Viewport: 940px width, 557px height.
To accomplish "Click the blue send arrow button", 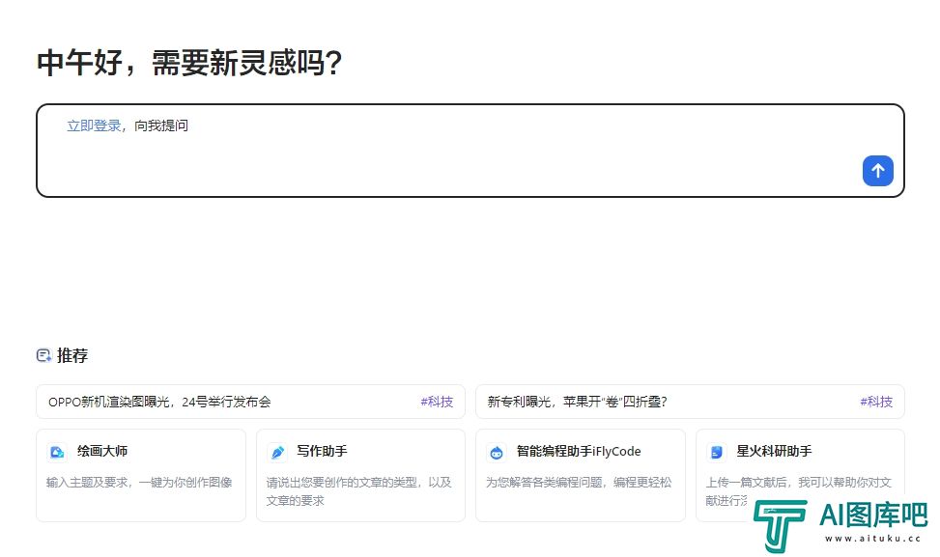I will tap(877, 171).
